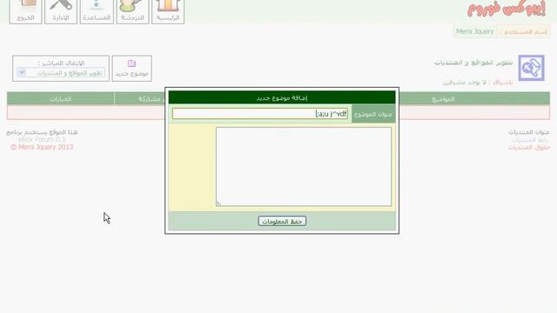Screen dimensions: 557x313
Task: Click the المواضيع column header
Action: 443,99
